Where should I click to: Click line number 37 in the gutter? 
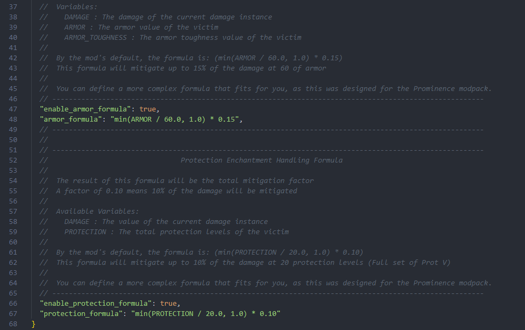(x=13, y=6)
